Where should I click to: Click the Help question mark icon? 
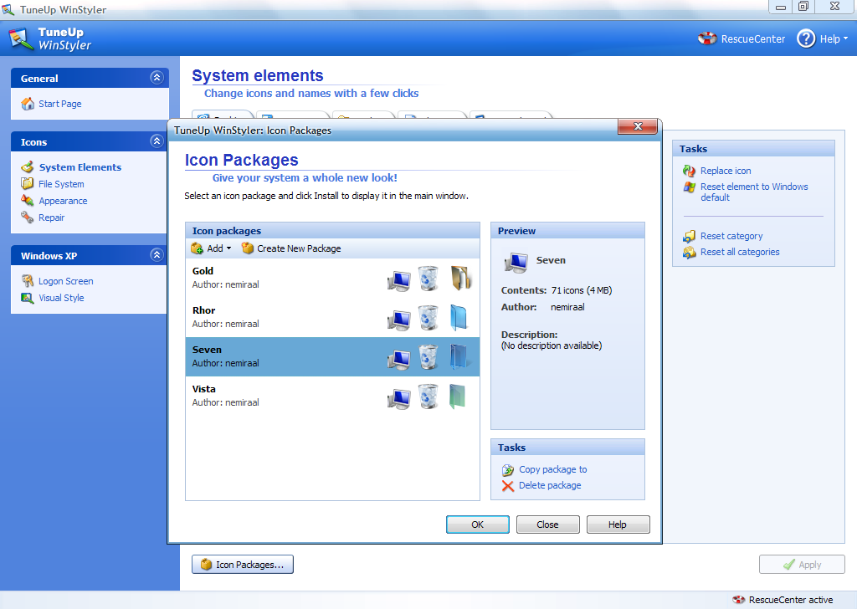[806, 38]
